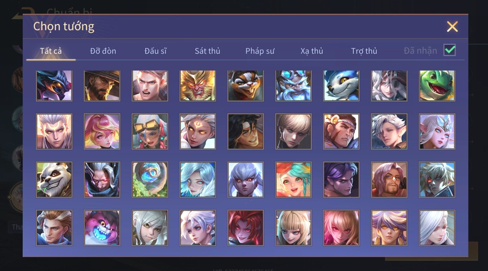Image resolution: width=488 pixels, height=271 pixels.
Task: Pick the green frog hero portrait
Action: (437, 86)
